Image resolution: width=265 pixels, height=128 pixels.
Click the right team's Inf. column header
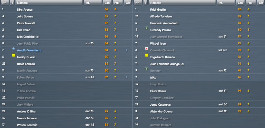pyautogui.click(x=226, y=3)
